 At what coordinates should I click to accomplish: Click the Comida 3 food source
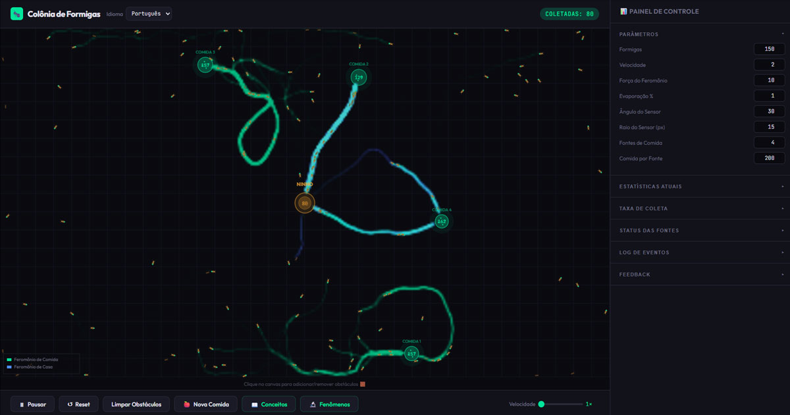205,65
